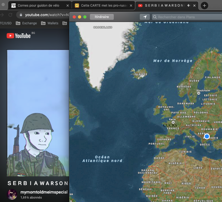
Task: Open the Wallets bookmarks folder
Action: pos(50,23)
